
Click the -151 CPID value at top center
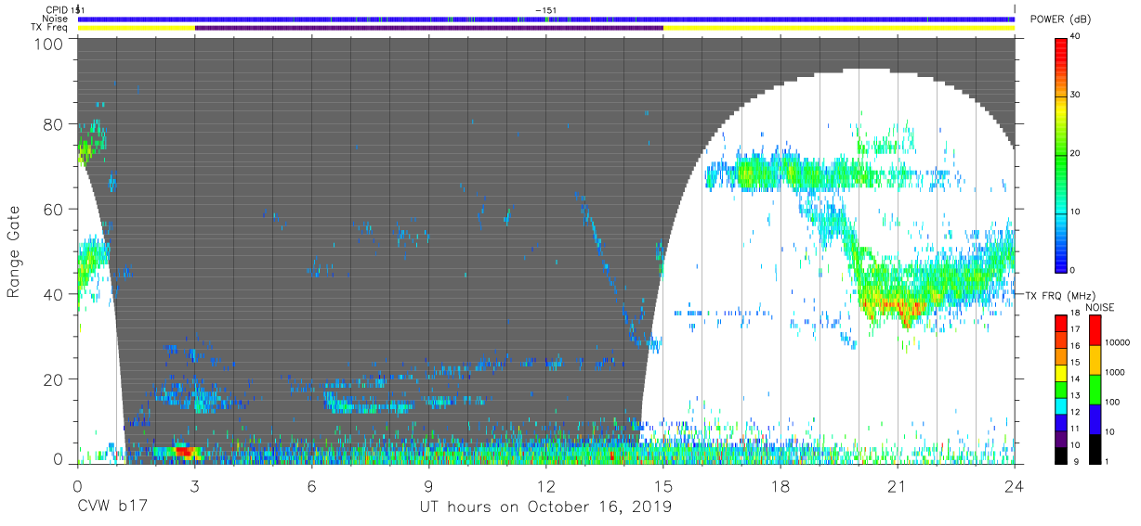[x=545, y=9]
